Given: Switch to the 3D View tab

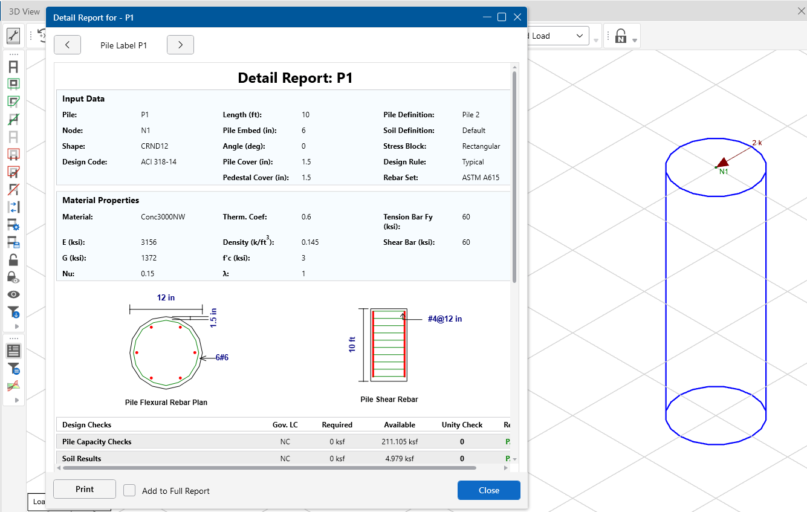Looking at the screenshot, I should point(24,11).
